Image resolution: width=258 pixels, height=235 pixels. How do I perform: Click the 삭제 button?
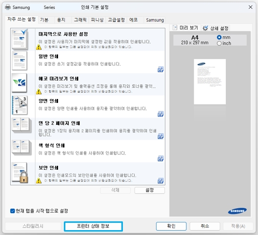click(x=115, y=190)
